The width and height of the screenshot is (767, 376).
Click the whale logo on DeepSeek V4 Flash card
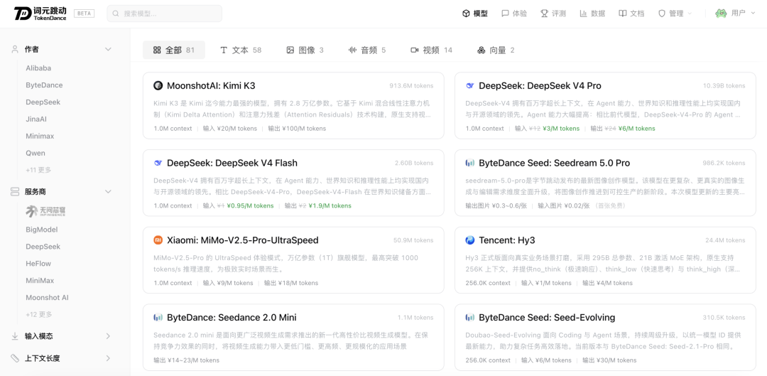158,163
